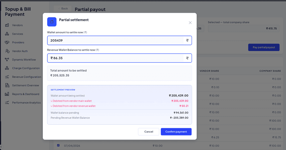
Task: Click the Topup & Bill Payment heading
Action: tap(18, 12)
